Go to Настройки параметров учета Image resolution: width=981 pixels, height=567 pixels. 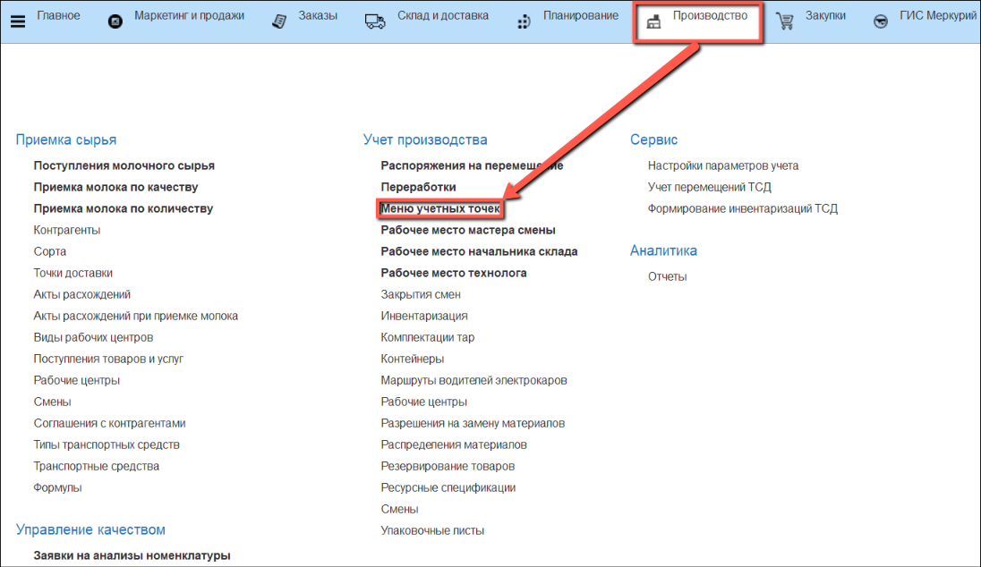[x=723, y=165]
